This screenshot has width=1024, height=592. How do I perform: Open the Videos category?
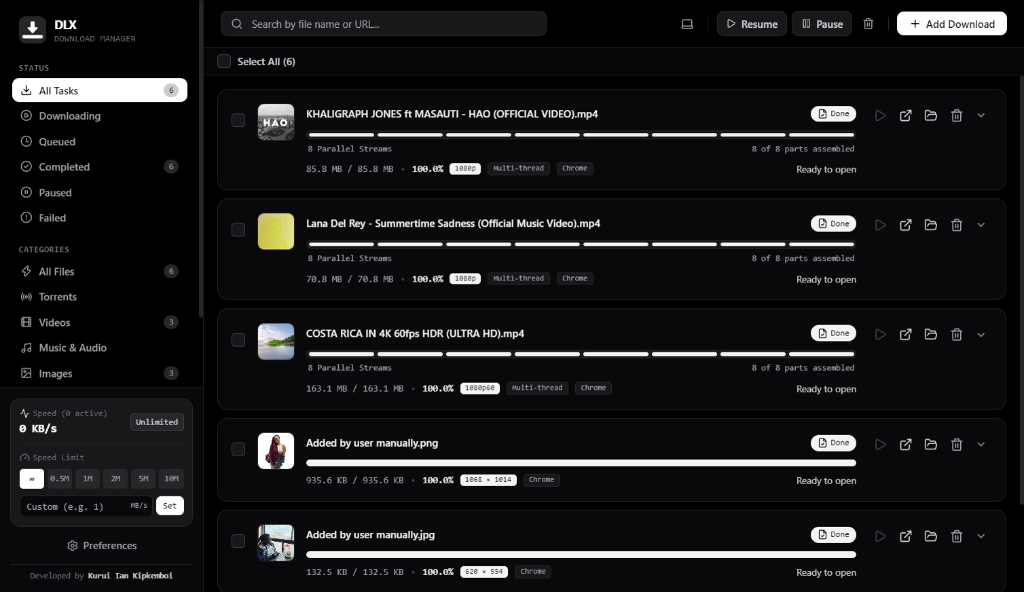[x=100, y=322]
